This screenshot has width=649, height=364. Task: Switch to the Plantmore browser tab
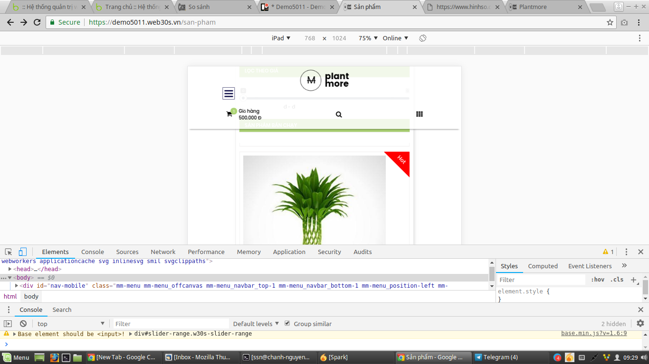(546, 7)
